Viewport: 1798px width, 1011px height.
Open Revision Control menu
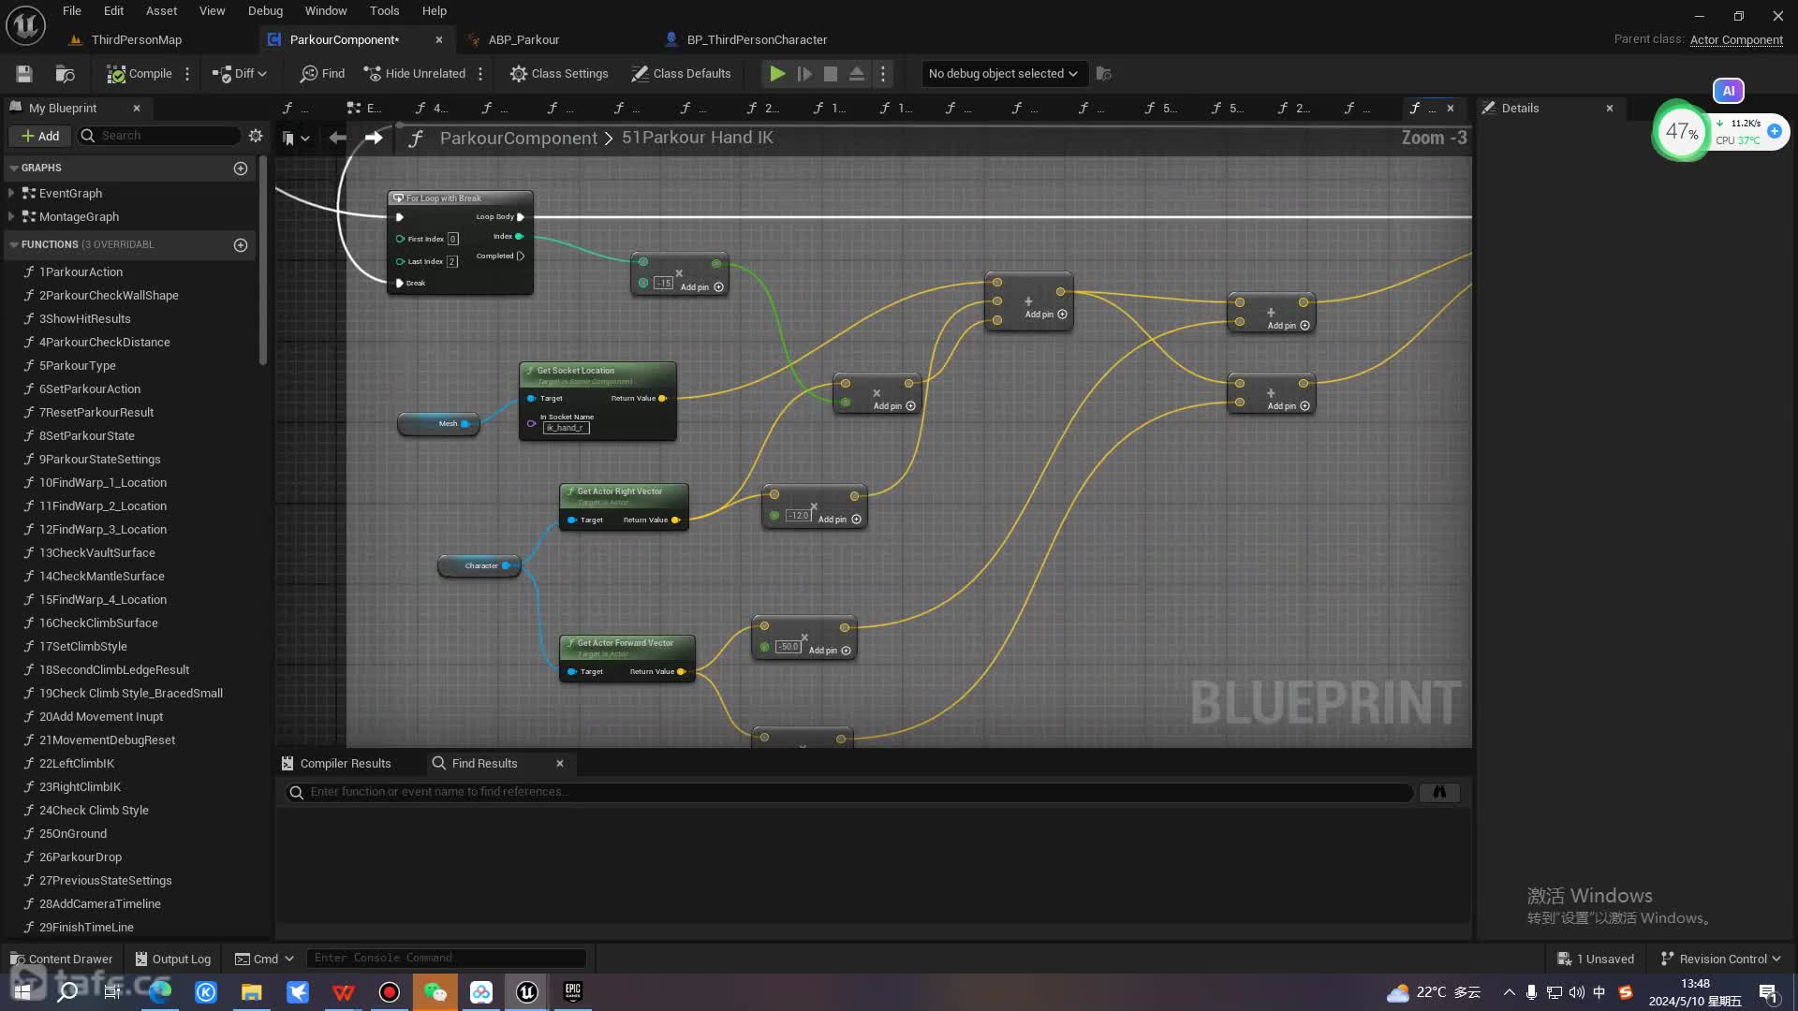tap(1720, 959)
